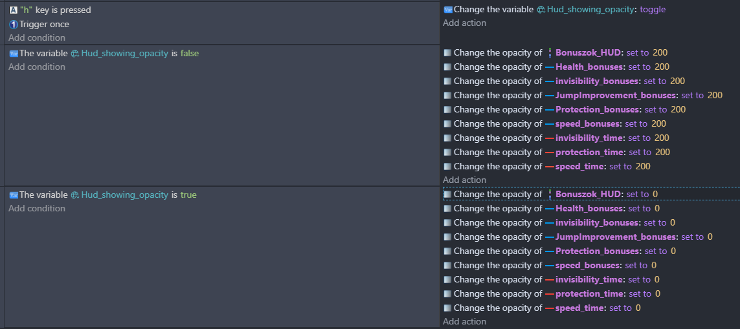Click red line icon before invisibility_time set to 200
Viewport: 740px width, 329px height.
(550, 138)
